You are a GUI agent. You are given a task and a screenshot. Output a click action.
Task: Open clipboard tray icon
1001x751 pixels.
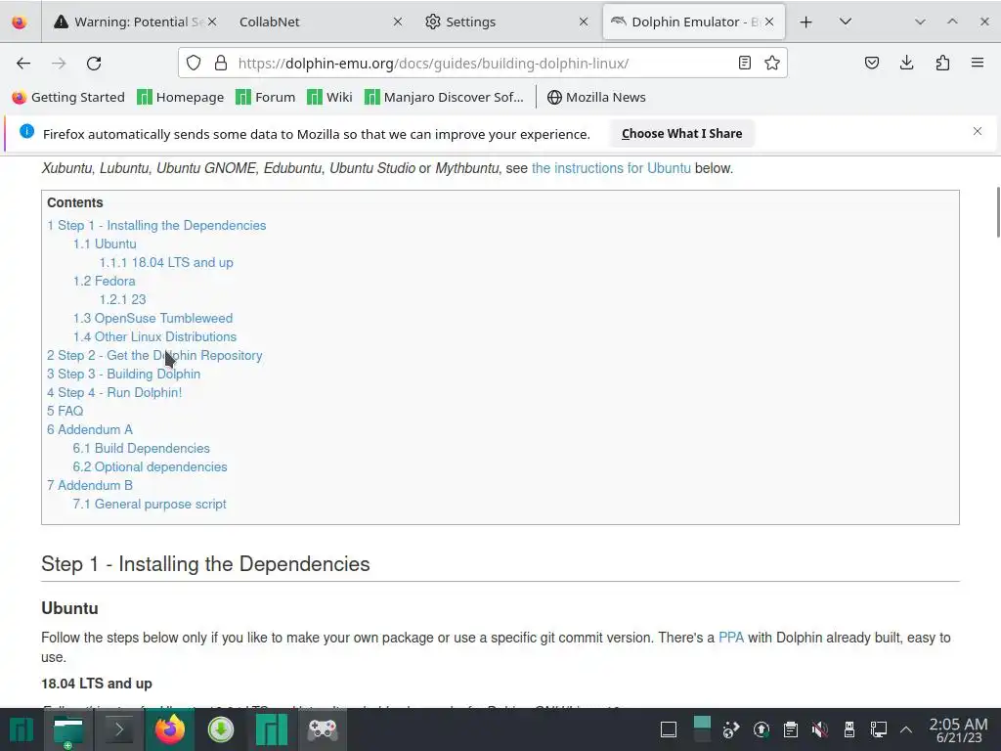(790, 729)
